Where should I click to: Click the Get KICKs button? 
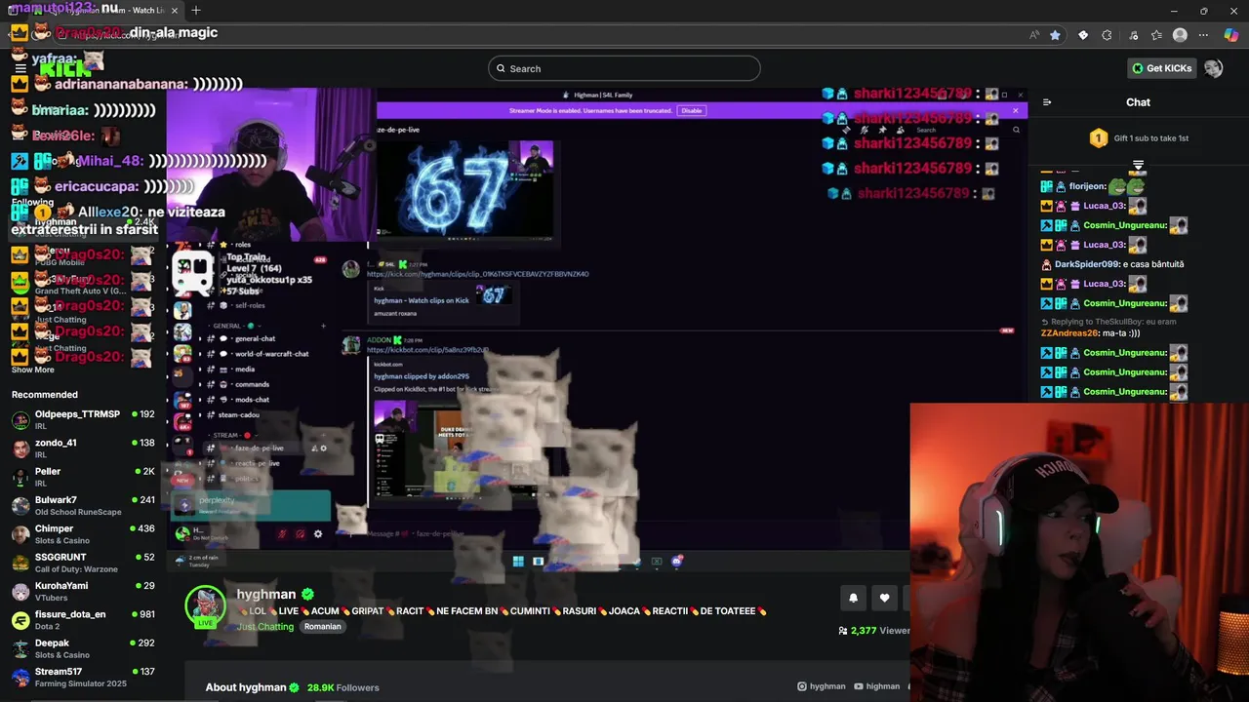pos(1162,68)
